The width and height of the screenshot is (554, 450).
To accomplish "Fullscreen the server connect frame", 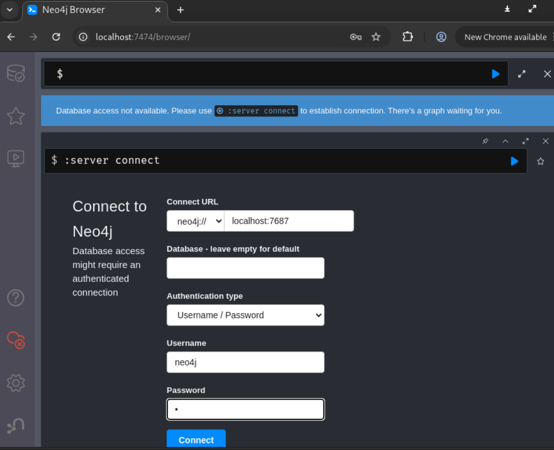I will (x=526, y=141).
